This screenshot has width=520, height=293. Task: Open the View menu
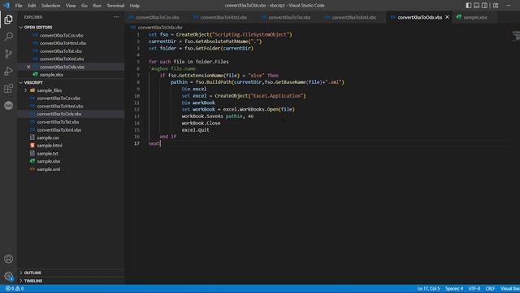(x=71, y=6)
